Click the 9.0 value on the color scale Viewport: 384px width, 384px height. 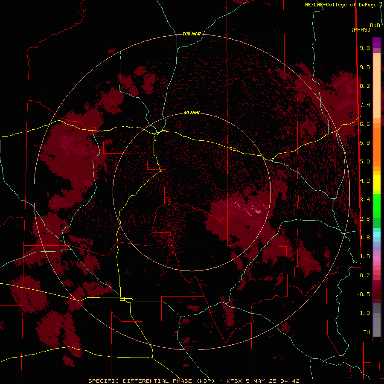tap(365, 67)
